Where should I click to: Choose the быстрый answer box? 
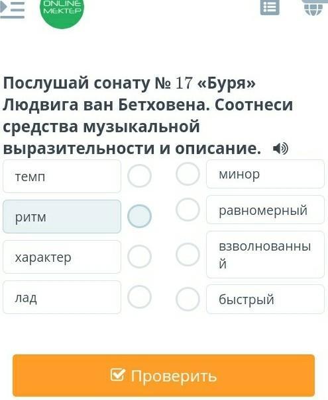click(265, 300)
